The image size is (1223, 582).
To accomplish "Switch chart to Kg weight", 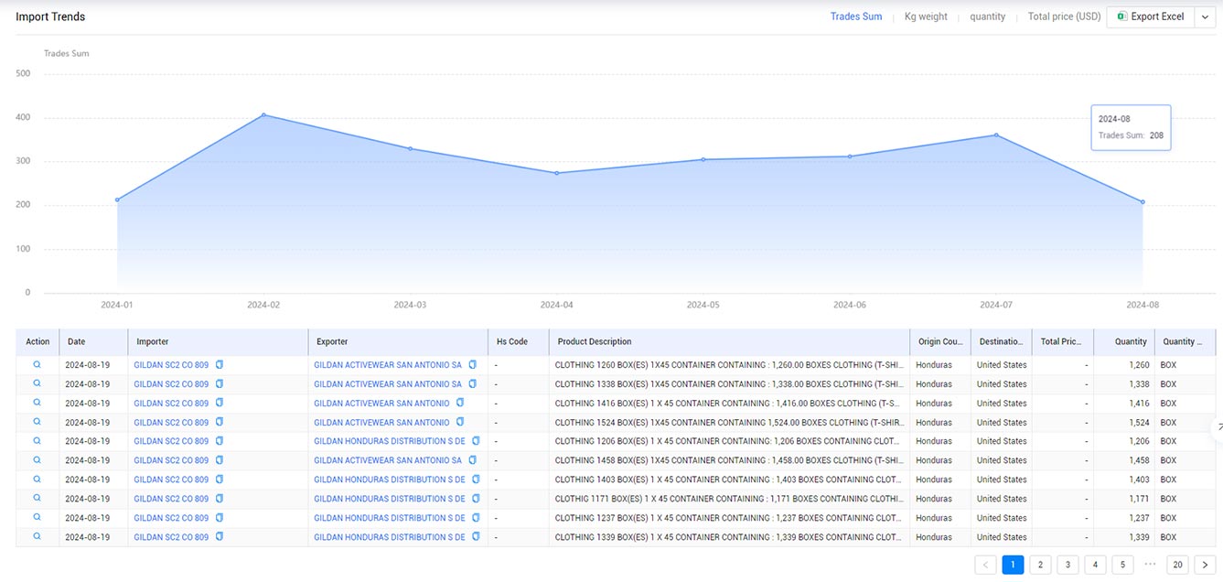I will 926,16.
